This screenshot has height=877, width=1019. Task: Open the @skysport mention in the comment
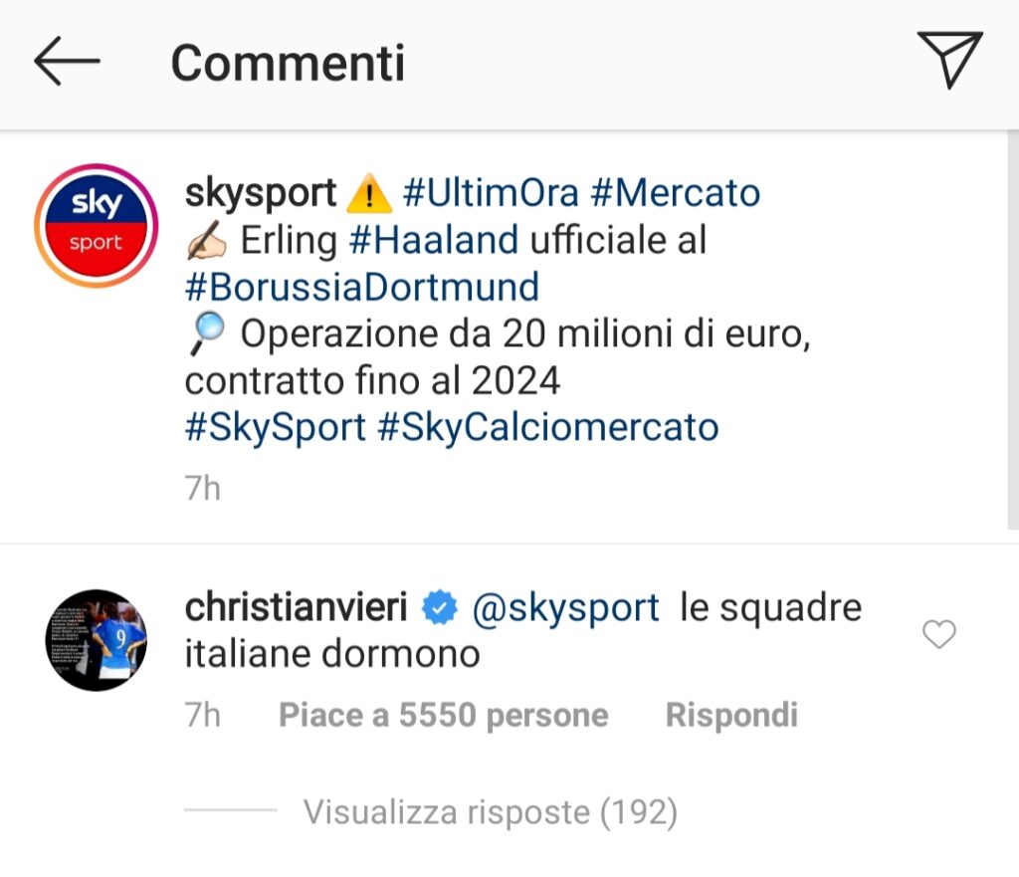(x=565, y=608)
